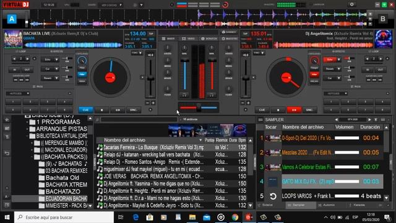This screenshot has height=223, width=396.
Task: Select deck A waveform button
Action: point(12,19)
